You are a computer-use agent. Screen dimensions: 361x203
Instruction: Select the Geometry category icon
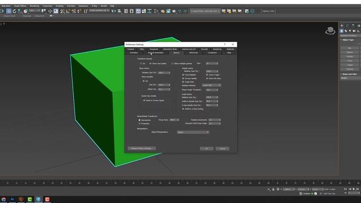pos(341,31)
